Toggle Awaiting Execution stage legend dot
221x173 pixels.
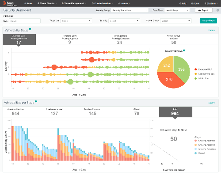(x=196, y=149)
